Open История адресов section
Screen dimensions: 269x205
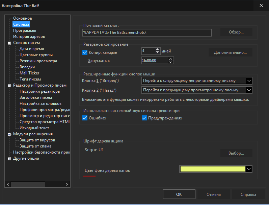point(29,37)
